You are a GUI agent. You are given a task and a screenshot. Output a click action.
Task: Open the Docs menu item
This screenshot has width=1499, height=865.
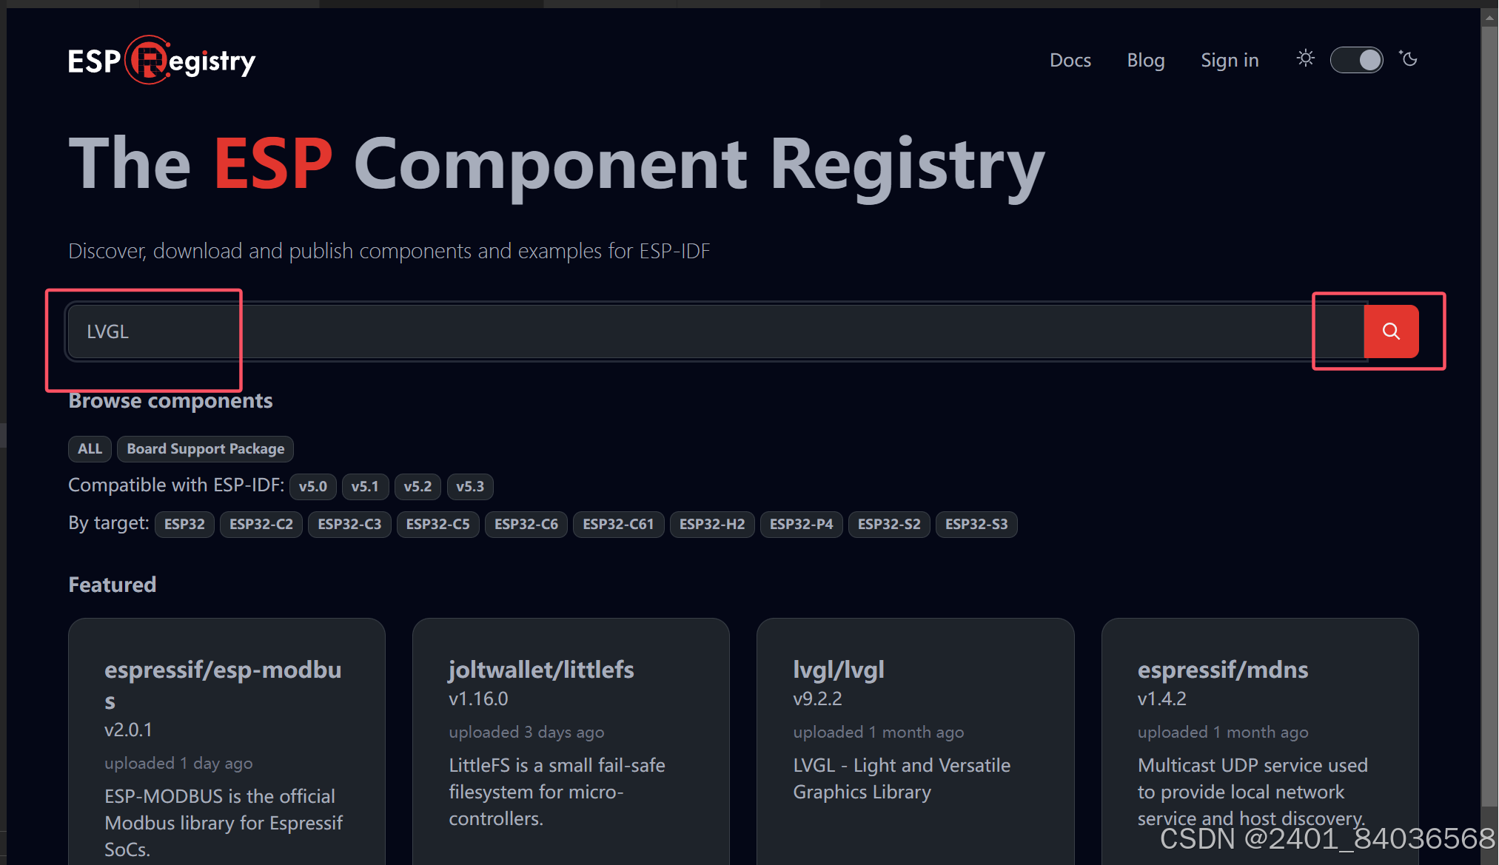[x=1070, y=60]
